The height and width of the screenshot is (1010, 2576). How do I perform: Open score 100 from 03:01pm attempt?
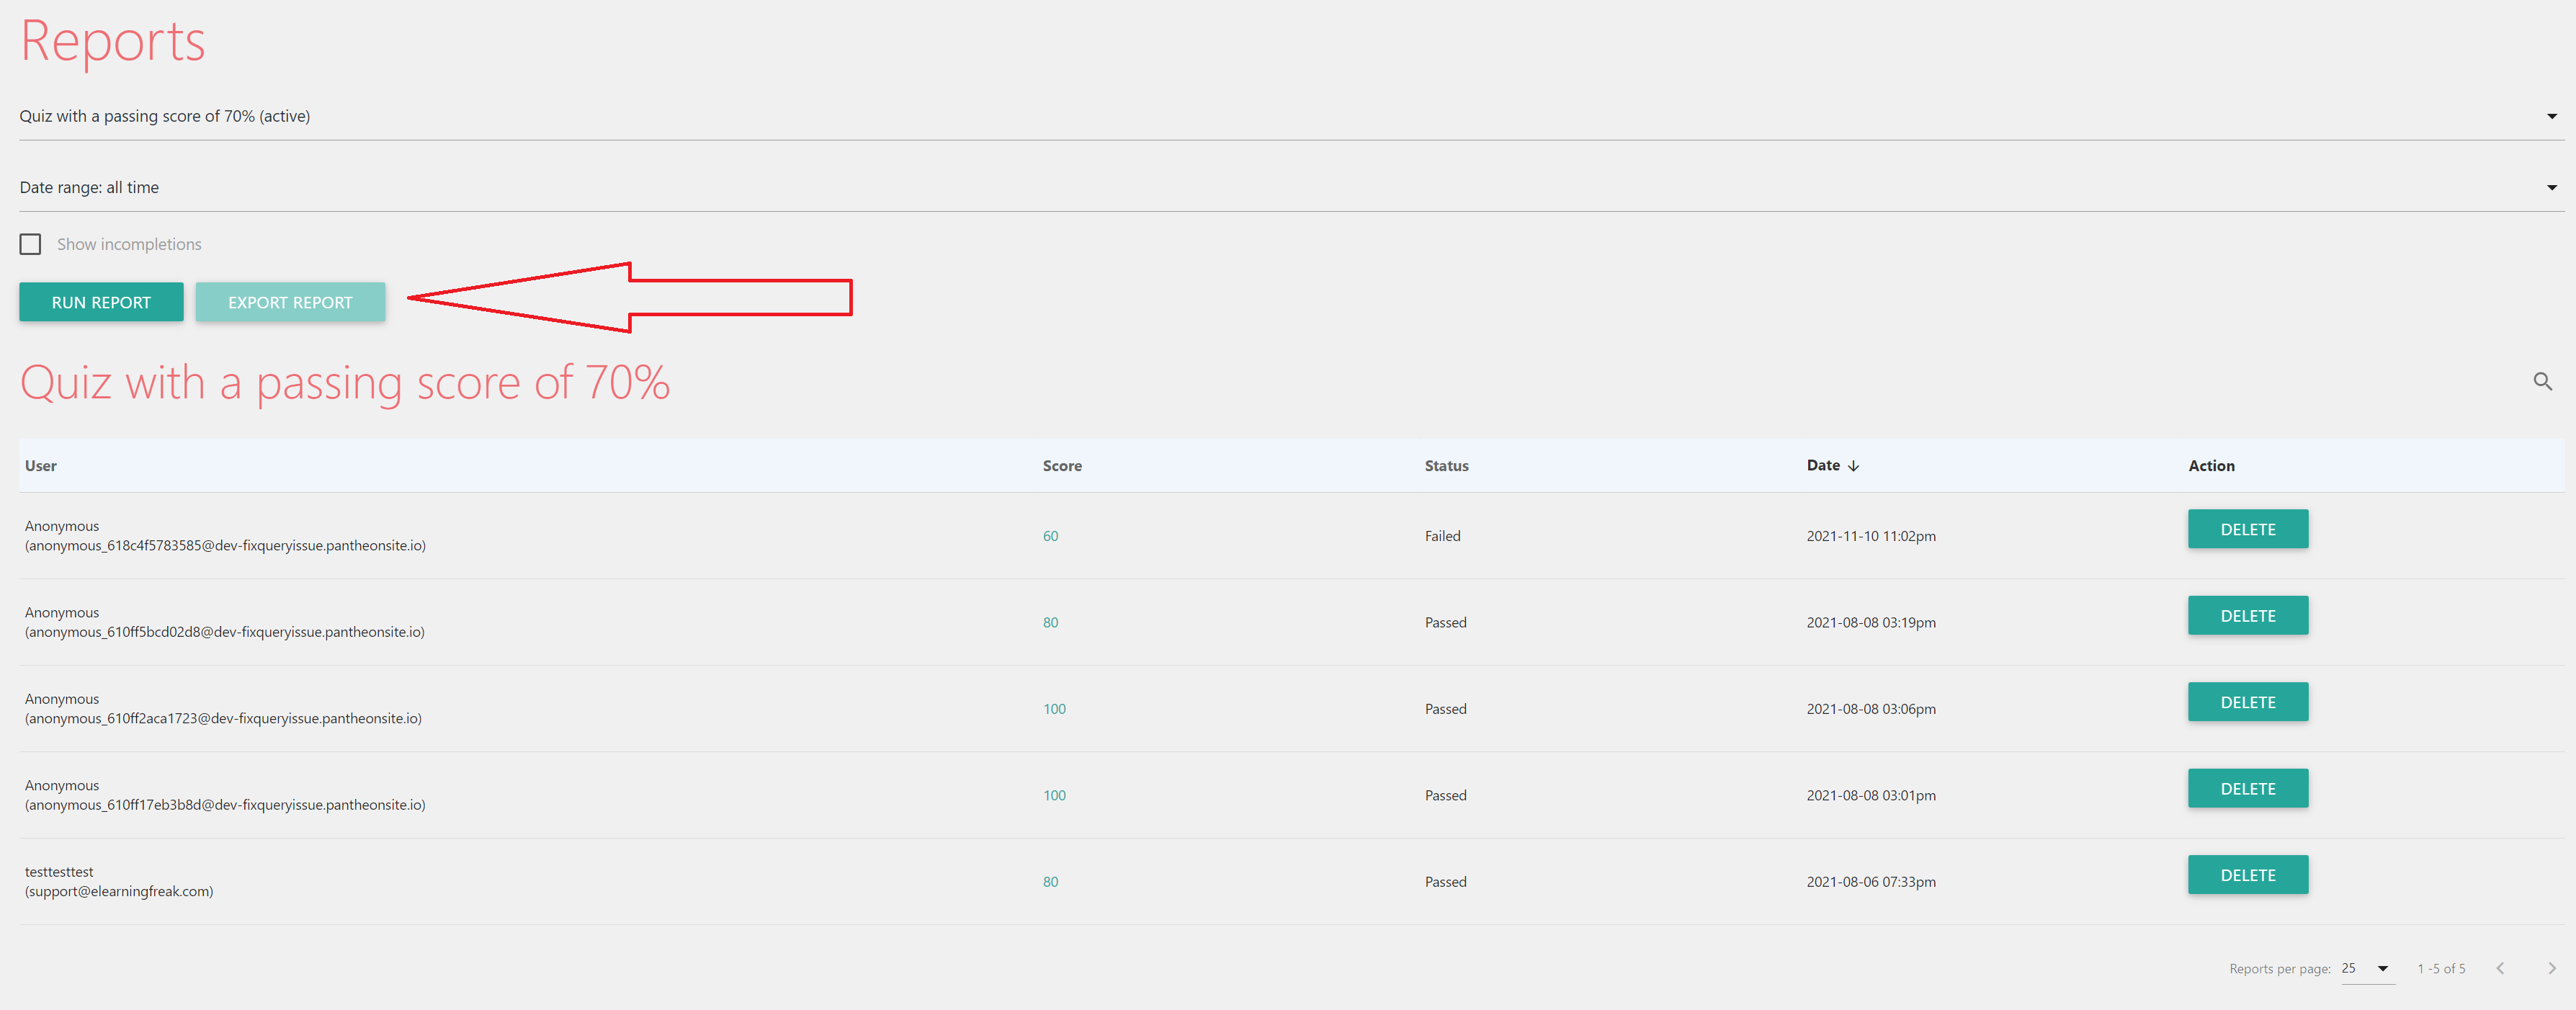pos(1054,795)
